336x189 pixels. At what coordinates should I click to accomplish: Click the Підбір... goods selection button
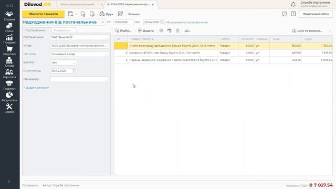pos(123,31)
